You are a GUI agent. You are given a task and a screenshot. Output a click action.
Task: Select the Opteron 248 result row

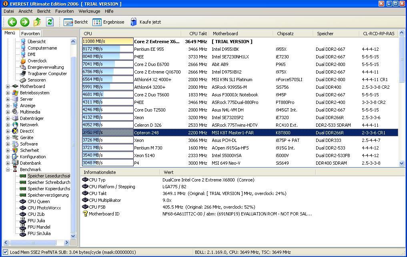pos(240,133)
